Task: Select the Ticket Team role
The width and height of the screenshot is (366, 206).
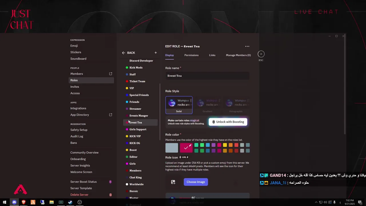Action: tap(140, 81)
